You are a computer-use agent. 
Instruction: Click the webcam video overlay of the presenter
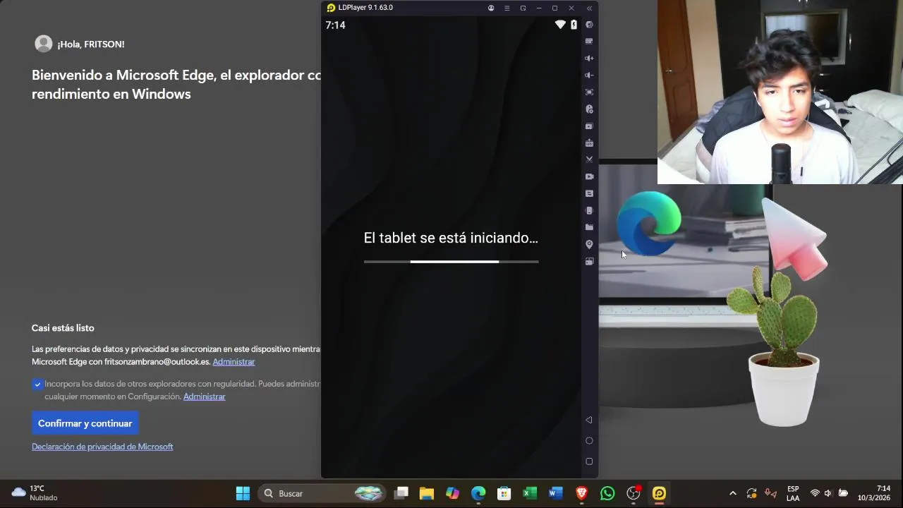(x=780, y=92)
